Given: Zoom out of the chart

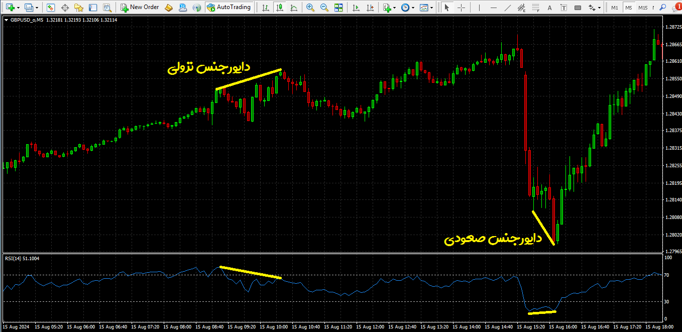Looking at the screenshot, I should 324,8.
